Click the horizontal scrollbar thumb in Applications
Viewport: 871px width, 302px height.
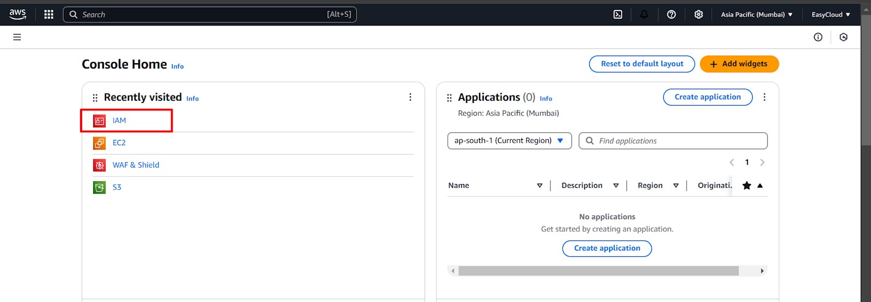[598, 271]
